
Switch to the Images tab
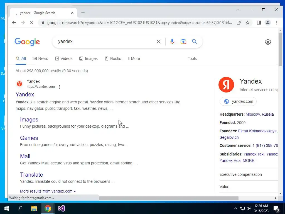pyautogui.click(x=89, y=59)
